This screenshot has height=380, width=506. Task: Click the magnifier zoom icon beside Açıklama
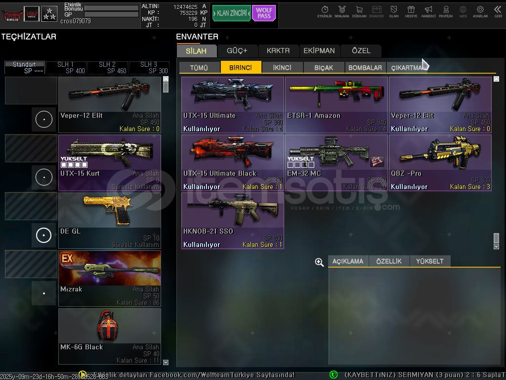(x=319, y=262)
